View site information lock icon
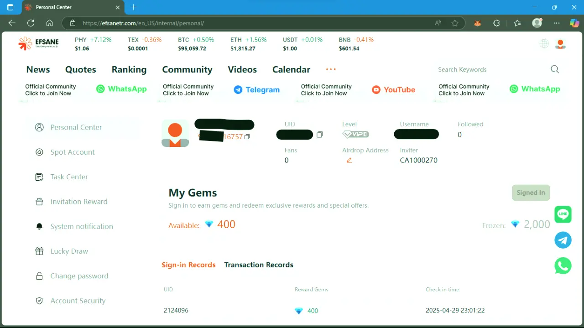This screenshot has width=584, height=328. pos(72,23)
